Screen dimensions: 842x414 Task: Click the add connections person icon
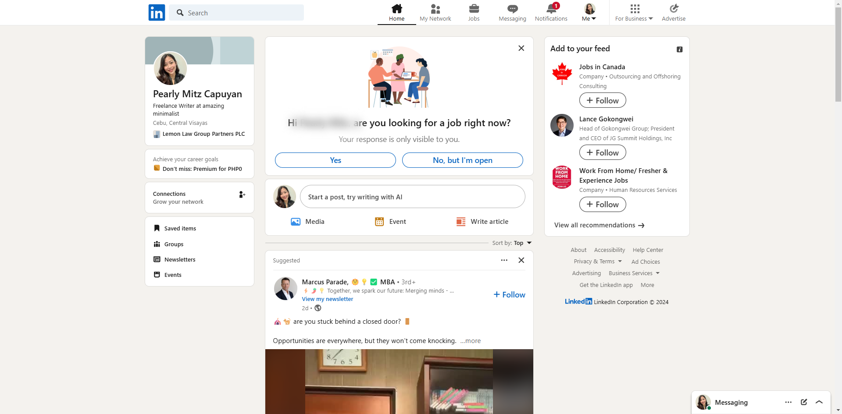pos(242,195)
